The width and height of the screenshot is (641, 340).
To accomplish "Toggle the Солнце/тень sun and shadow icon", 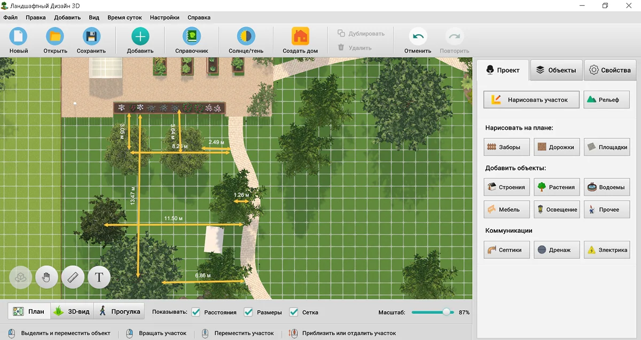I will coord(246,37).
